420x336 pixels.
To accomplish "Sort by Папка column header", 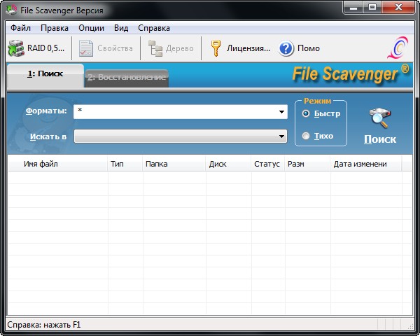I will pyautogui.click(x=174, y=164).
